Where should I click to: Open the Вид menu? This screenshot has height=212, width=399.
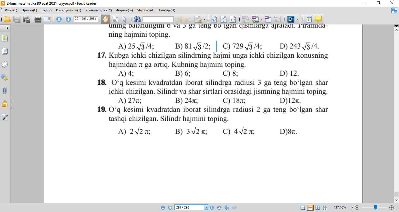point(46,10)
